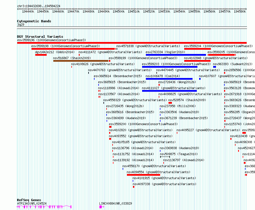Open esv3599196 (1000GenomesConsortiumPhase3) label
The height and width of the screenshot is (210, 255).
tap(52, 40)
